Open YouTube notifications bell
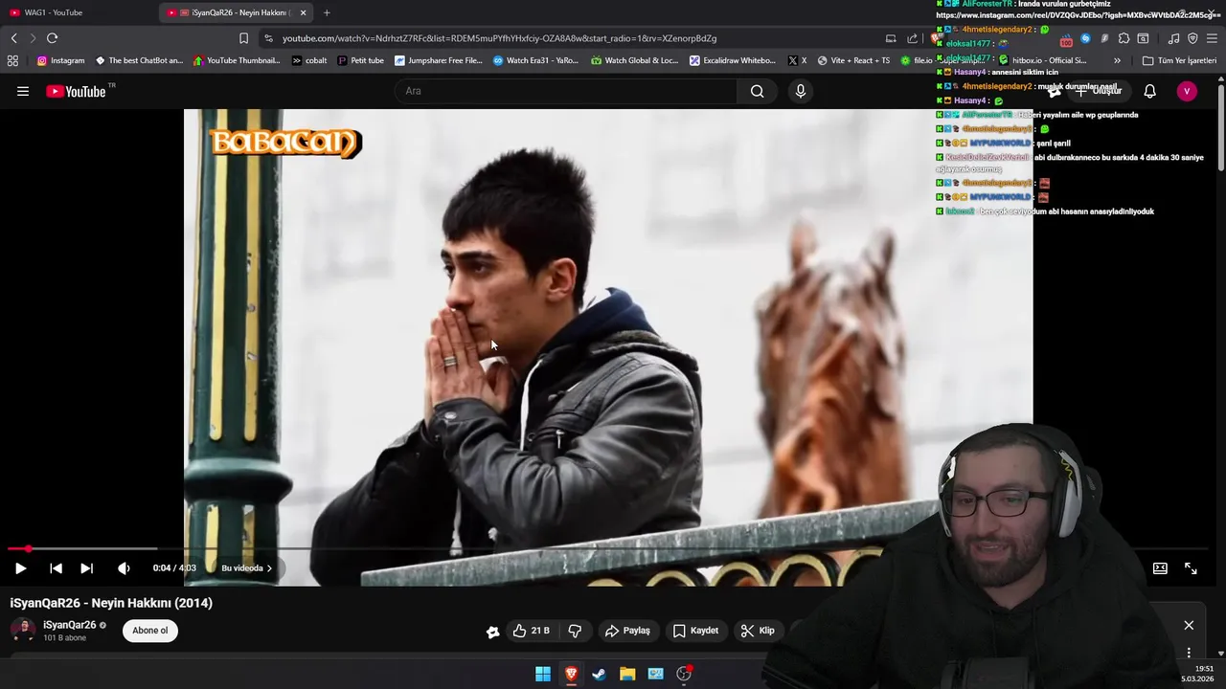 click(x=1149, y=91)
